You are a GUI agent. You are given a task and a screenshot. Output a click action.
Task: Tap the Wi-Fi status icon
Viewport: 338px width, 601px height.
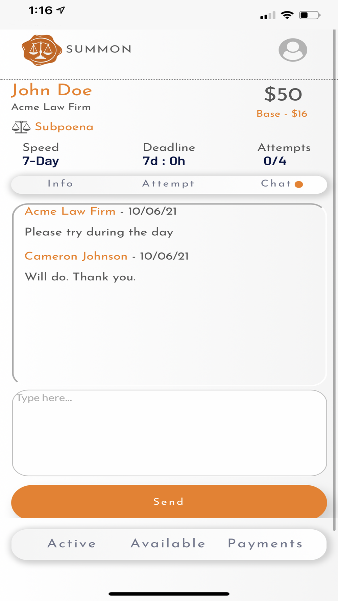click(287, 15)
